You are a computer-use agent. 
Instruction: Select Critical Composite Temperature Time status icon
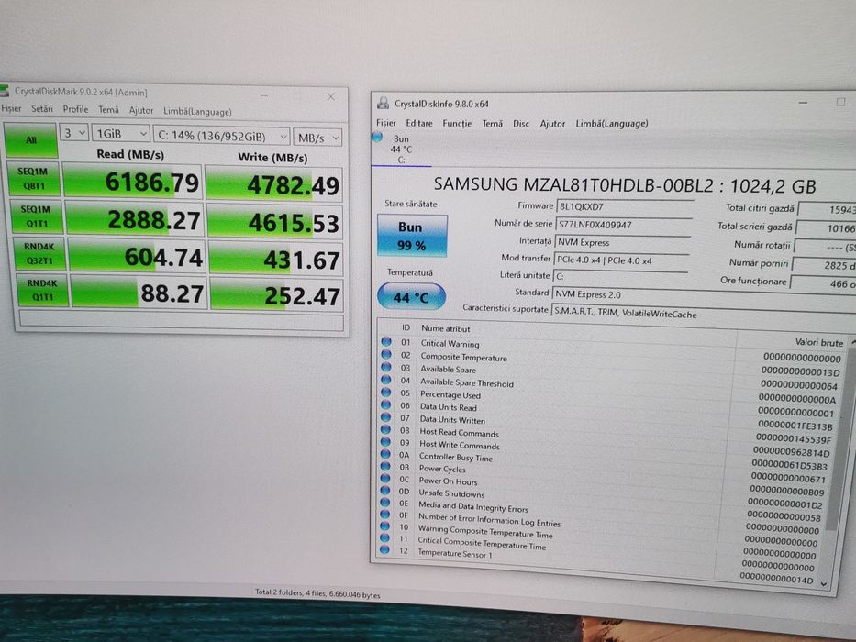pyautogui.click(x=384, y=537)
